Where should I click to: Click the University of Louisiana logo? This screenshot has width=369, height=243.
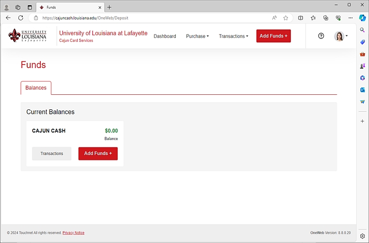(27, 35)
